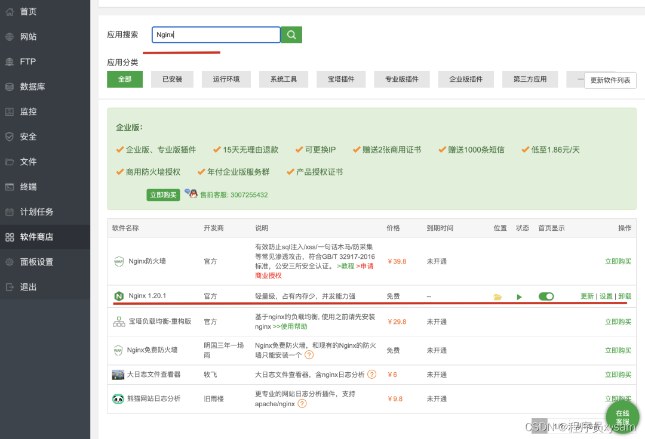The image size is (645, 439).
Task: Open Nginx 1.20.1 folder location icon
Action: tap(497, 297)
